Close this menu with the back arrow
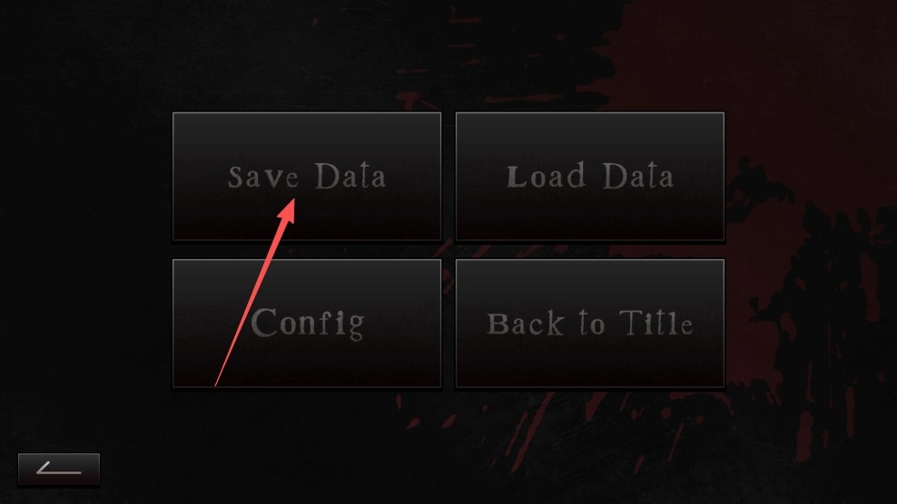The image size is (897, 504). (59, 470)
